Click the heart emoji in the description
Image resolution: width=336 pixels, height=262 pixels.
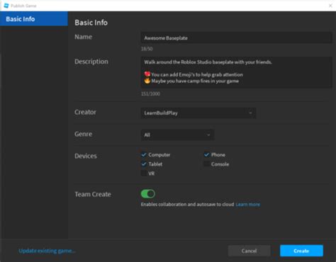point(147,74)
